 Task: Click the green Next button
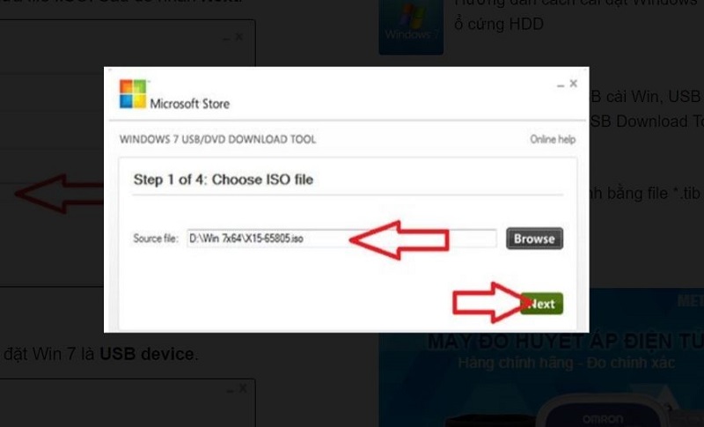pyautogui.click(x=541, y=304)
